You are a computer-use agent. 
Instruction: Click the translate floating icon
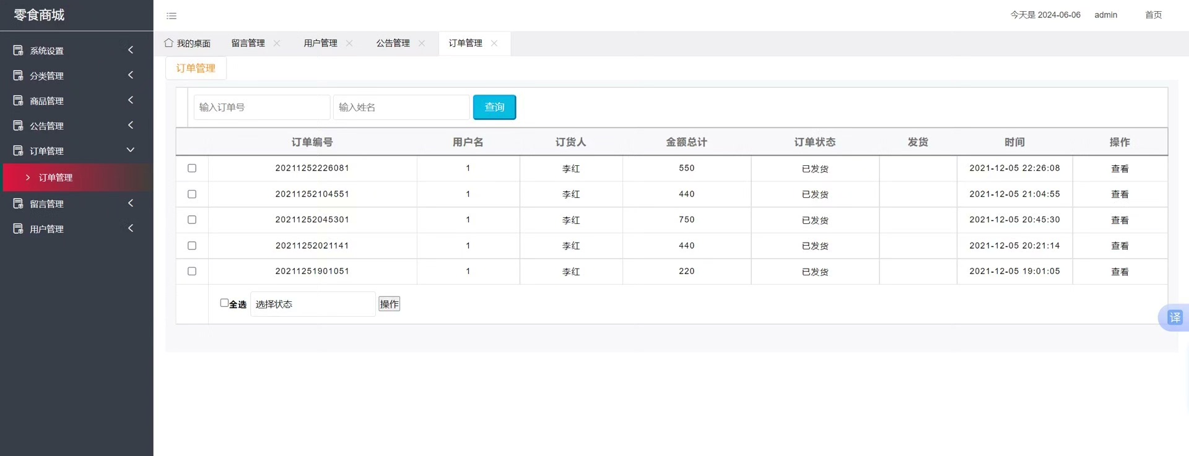(x=1174, y=318)
